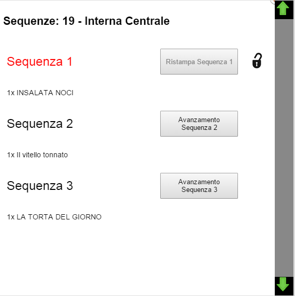This screenshot has height=296, width=295.
Task: Click the green up arrow scroll icon
Action: pos(283,8)
